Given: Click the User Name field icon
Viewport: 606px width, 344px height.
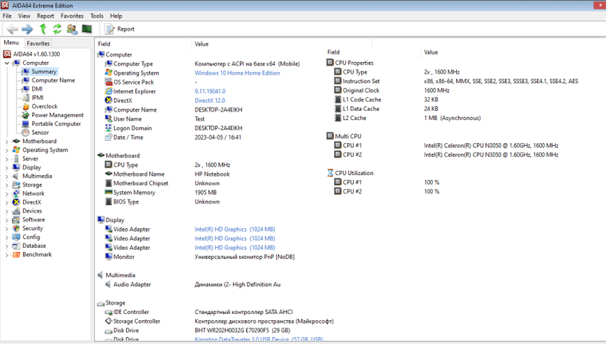Looking at the screenshot, I should [109, 119].
